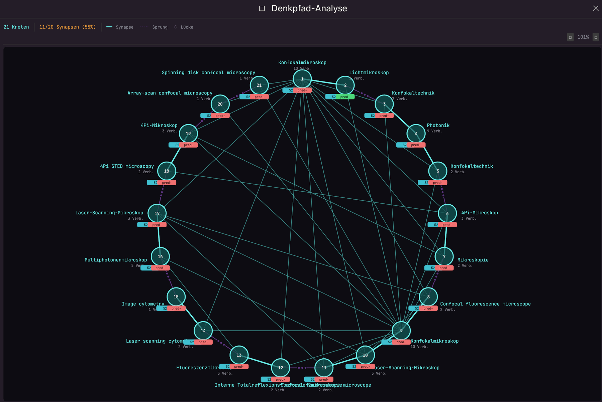Click the Photonik label
This screenshot has width=602, height=402.
coord(438,125)
